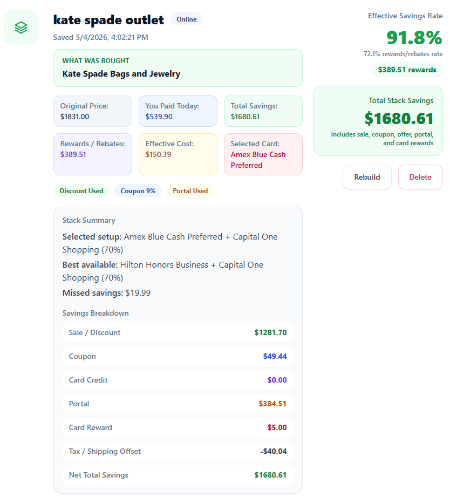Click the $389.51 rewards pill
This screenshot has width=450, height=504.
pos(407,70)
